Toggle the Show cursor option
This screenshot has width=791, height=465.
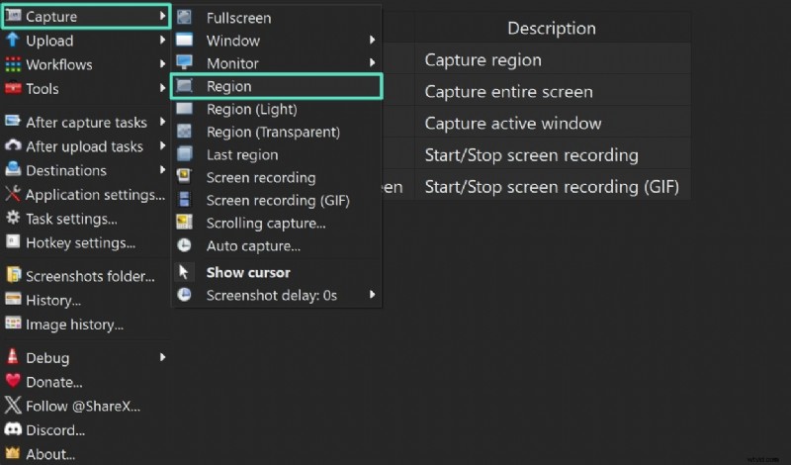coord(247,272)
